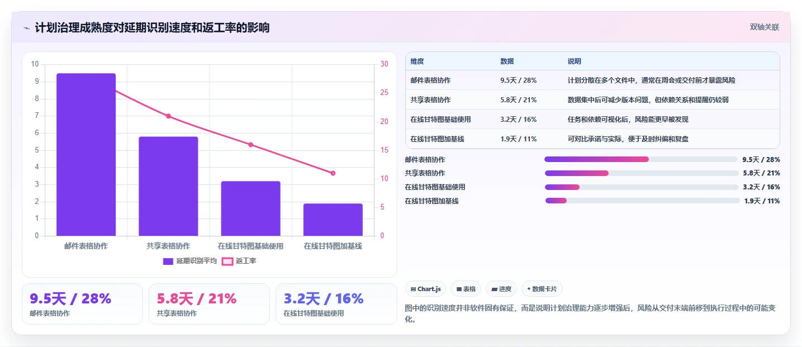
Task: Toggle the 返工率 legend entry
Action: [x=239, y=261]
